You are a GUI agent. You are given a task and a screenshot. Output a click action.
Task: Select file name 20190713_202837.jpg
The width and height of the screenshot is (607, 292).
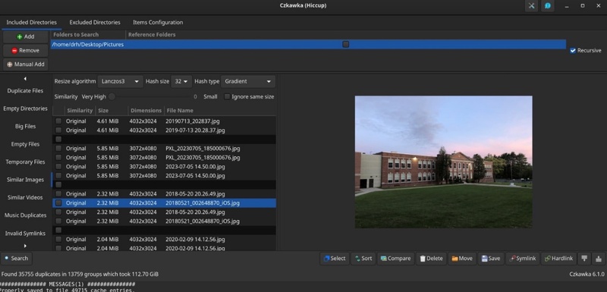[x=193, y=121]
